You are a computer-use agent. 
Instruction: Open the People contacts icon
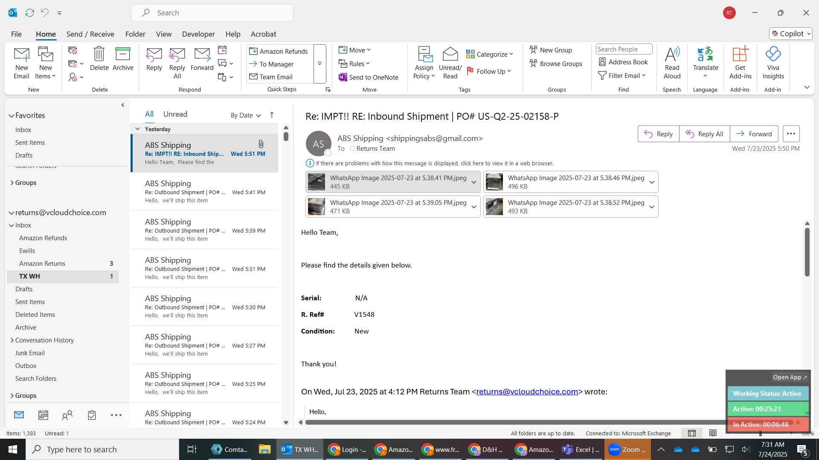[67, 415]
